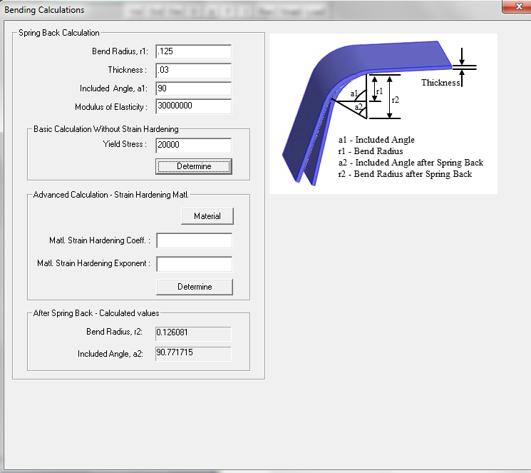Click the Bend Radius r1 input field
Viewport: 531px width, 473px height.
pos(193,51)
